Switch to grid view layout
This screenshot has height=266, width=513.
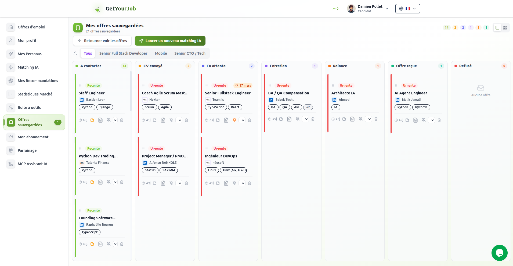pyautogui.click(x=505, y=28)
